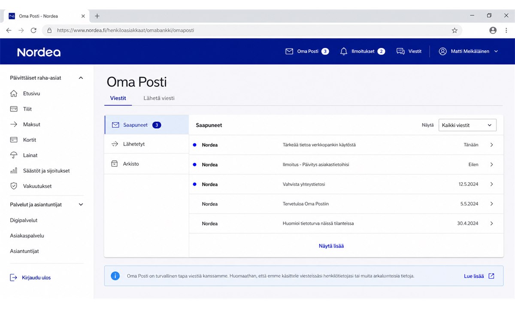Switch to Viestit tab

pyautogui.click(x=118, y=98)
